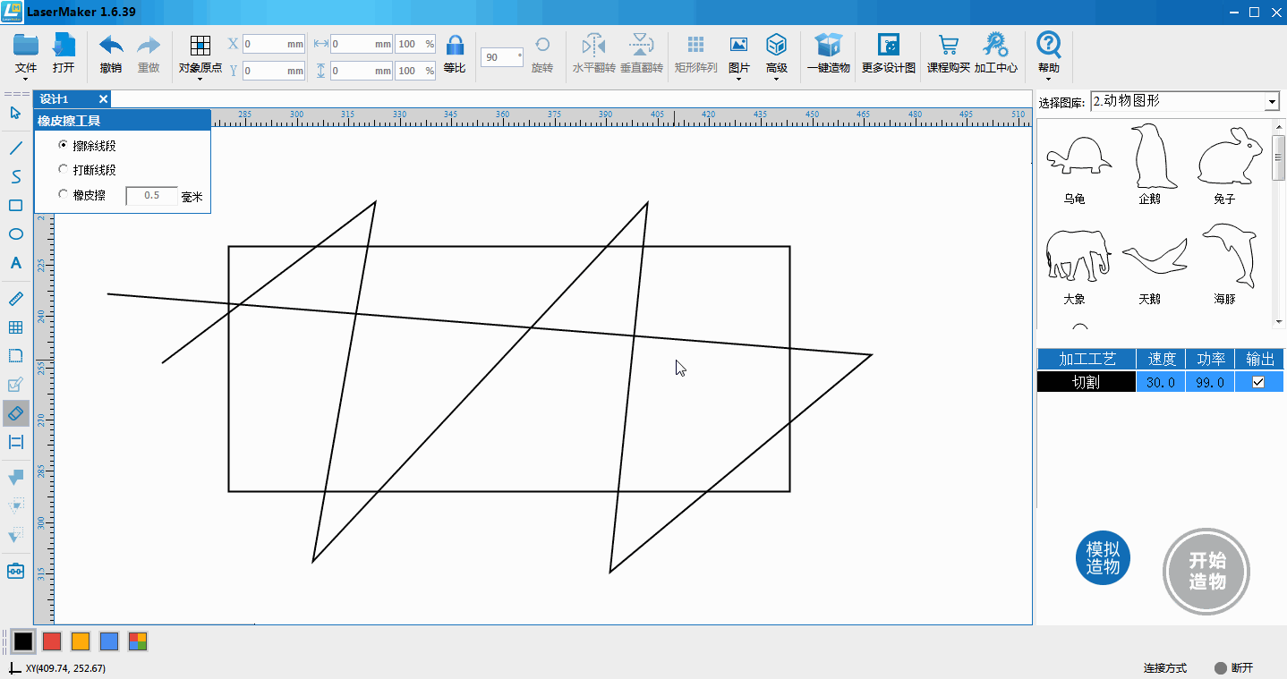Click the 速度 column header
Screen dimensions: 1287x679
tap(1162, 359)
